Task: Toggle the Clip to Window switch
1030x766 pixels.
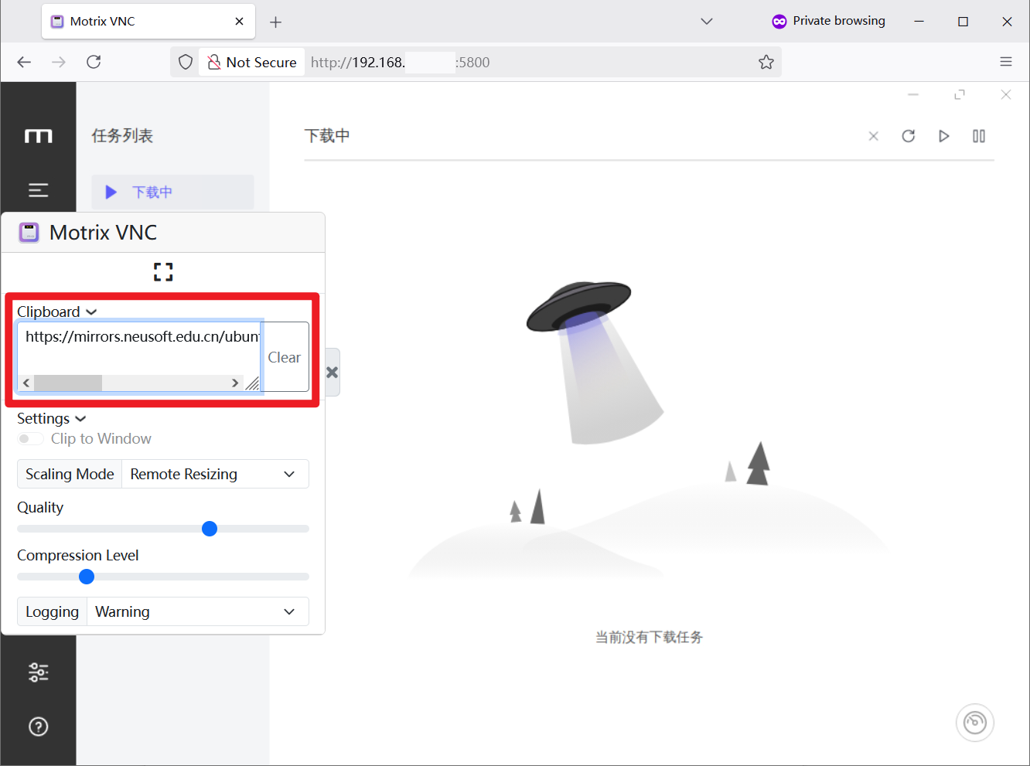Action: pyautogui.click(x=31, y=439)
